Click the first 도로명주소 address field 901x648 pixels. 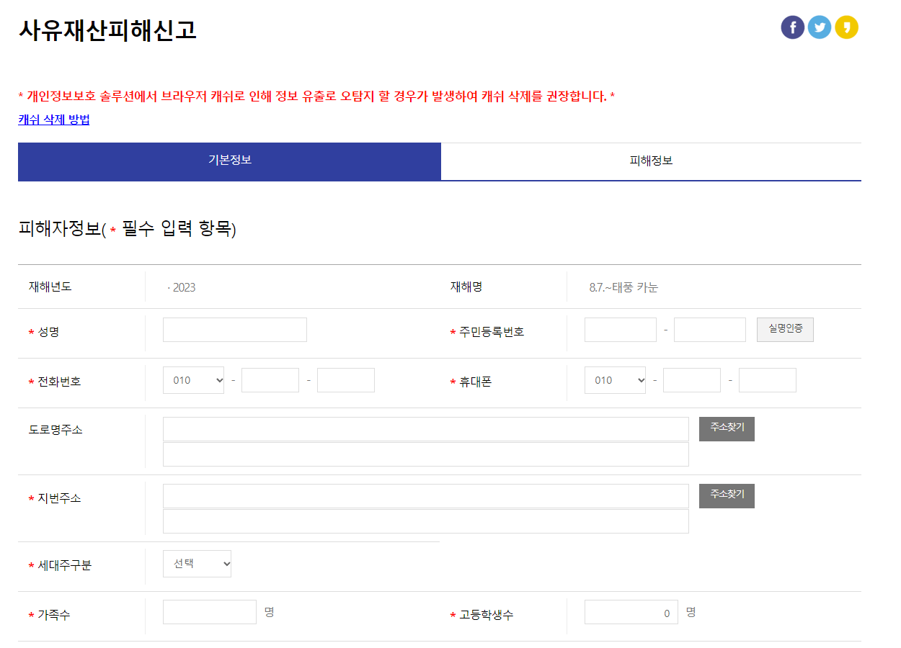[x=425, y=429]
